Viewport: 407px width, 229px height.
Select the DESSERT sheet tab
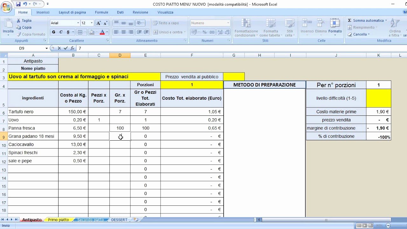[119, 220]
